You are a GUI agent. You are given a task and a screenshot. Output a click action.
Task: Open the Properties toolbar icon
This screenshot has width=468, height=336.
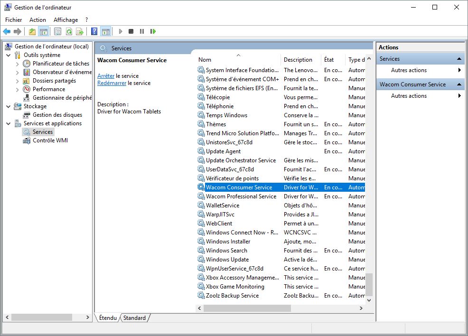click(57, 31)
